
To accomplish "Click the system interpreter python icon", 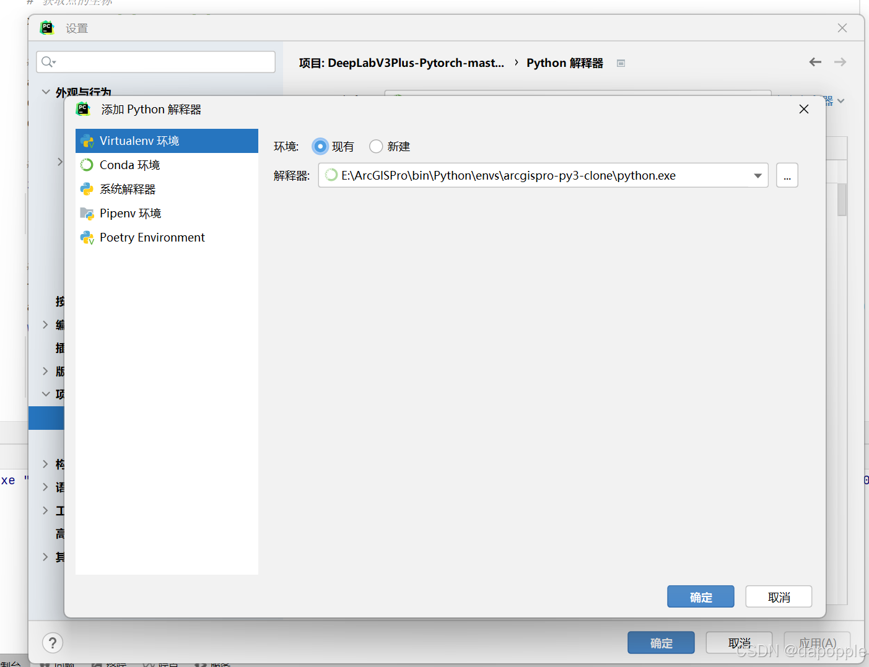I will [x=87, y=189].
